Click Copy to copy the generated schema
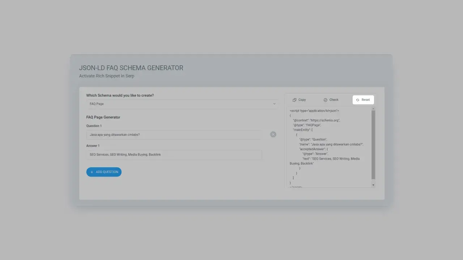The height and width of the screenshot is (260, 463). [x=300, y=100]
